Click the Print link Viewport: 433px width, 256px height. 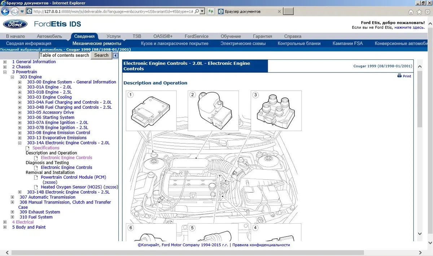(x=407, y=76)
